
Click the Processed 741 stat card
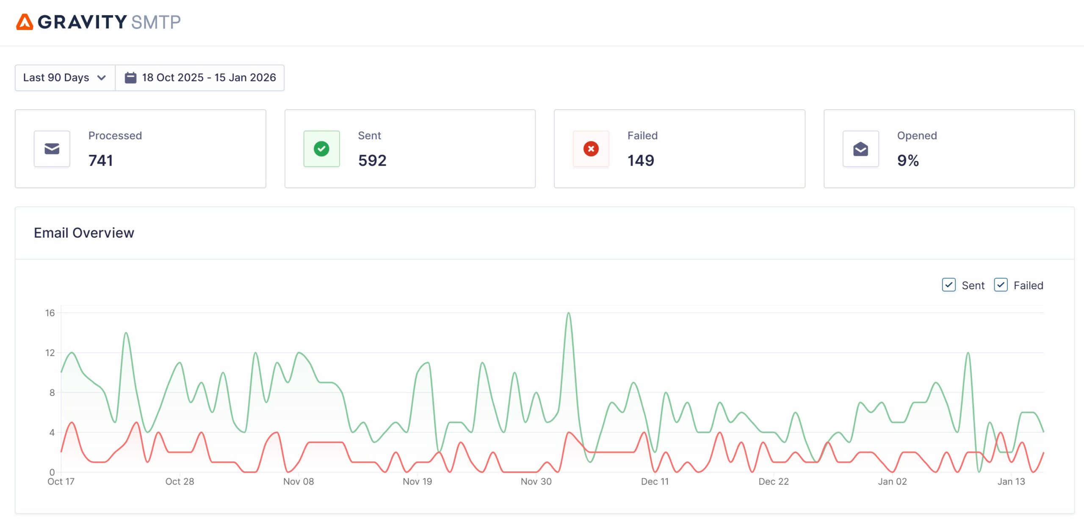(x=140, y=149)
